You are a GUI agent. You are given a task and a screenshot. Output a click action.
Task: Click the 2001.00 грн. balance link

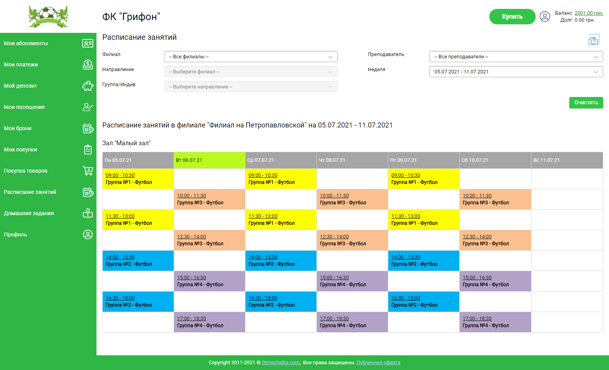589,13
